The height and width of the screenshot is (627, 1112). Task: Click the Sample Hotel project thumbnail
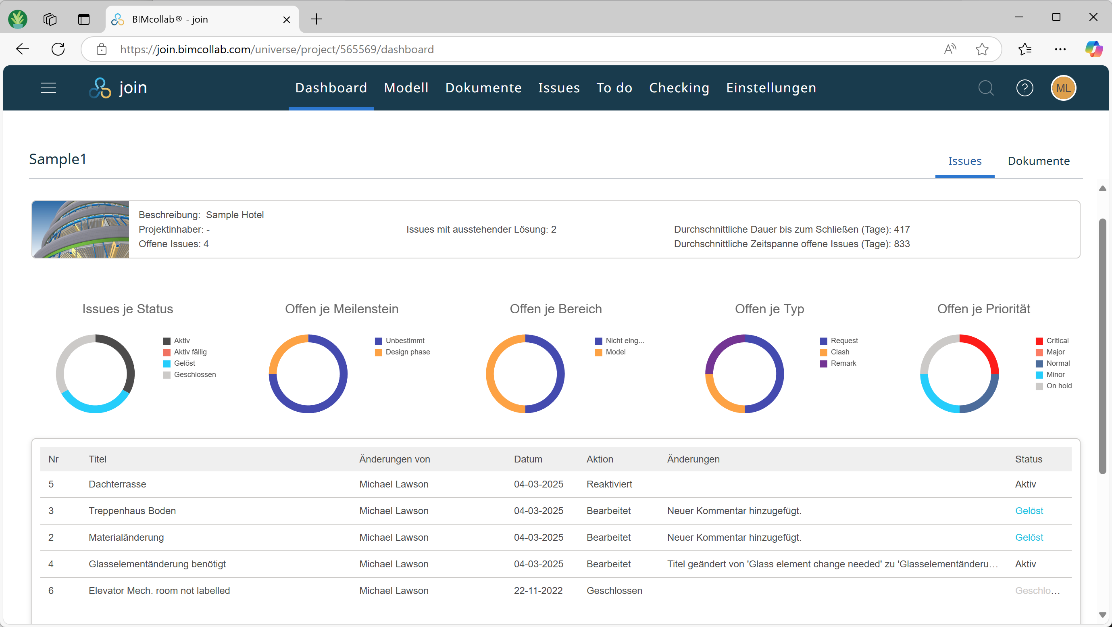[x=80, y=229]
